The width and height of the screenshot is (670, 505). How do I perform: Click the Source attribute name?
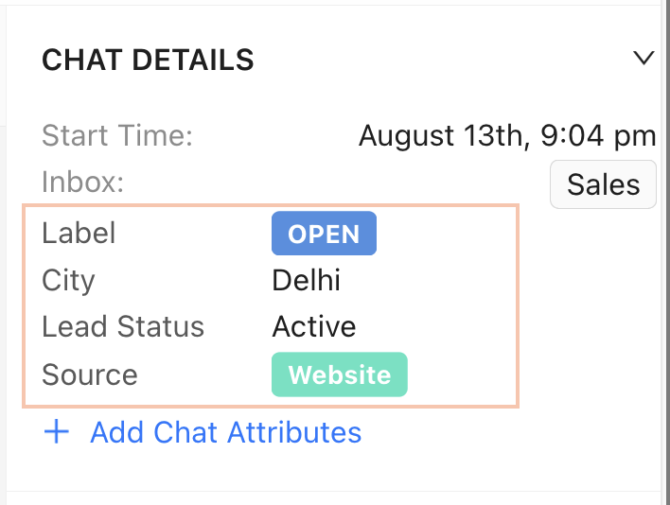point(90,374)
